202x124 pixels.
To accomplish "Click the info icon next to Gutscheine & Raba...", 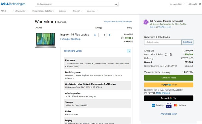I will (x=166, y=55).
